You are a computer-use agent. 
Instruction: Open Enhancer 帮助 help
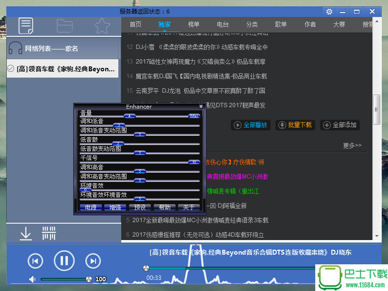pyautogui.click(x=164, y=207)
